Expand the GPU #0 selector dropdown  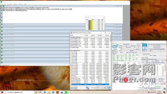click(x=145, y=51)
